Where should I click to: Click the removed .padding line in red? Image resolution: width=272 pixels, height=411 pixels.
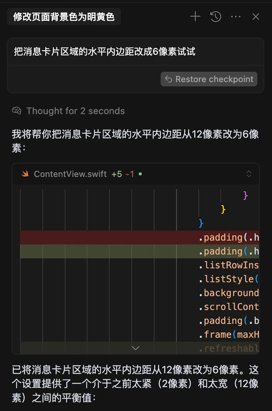tap(140, 238)
